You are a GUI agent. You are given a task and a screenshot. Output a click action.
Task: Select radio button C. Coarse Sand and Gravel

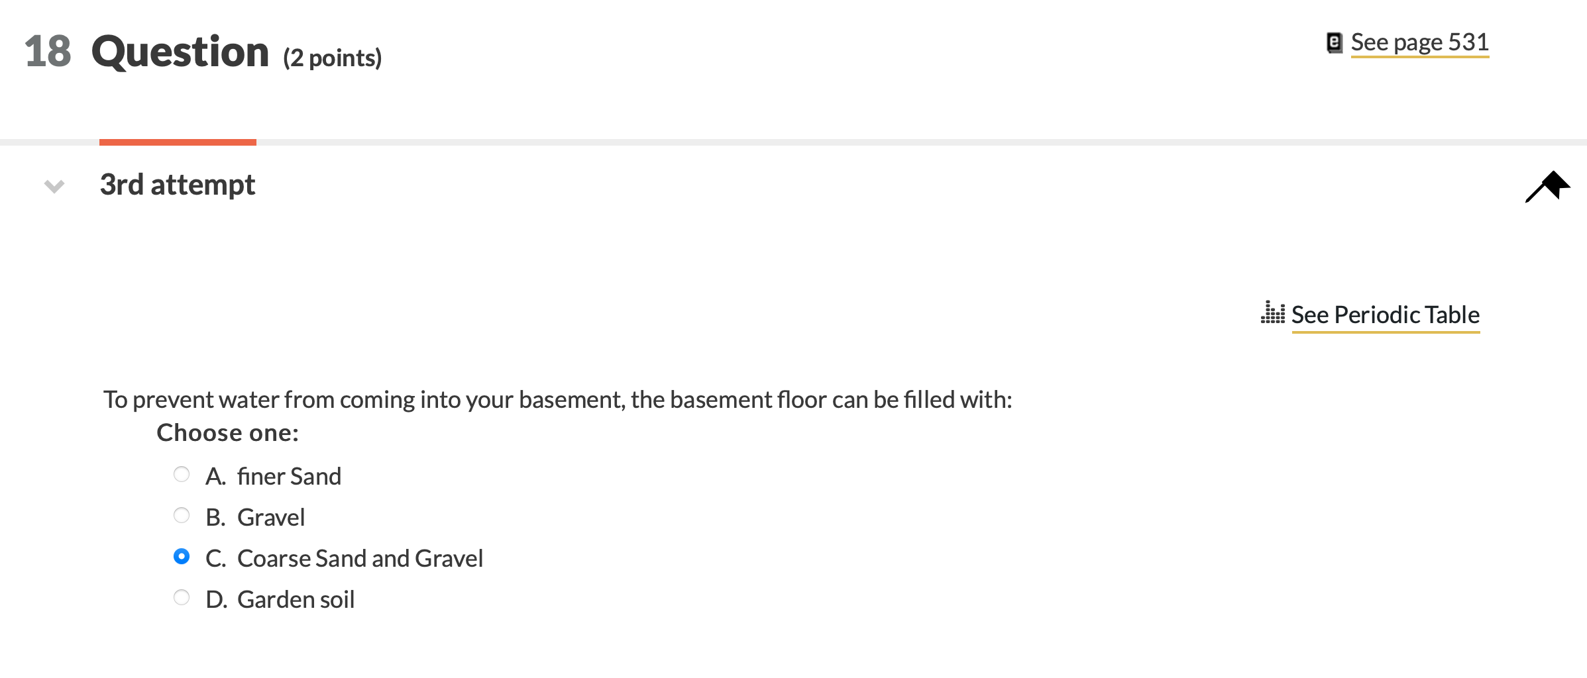coord(182,556)
